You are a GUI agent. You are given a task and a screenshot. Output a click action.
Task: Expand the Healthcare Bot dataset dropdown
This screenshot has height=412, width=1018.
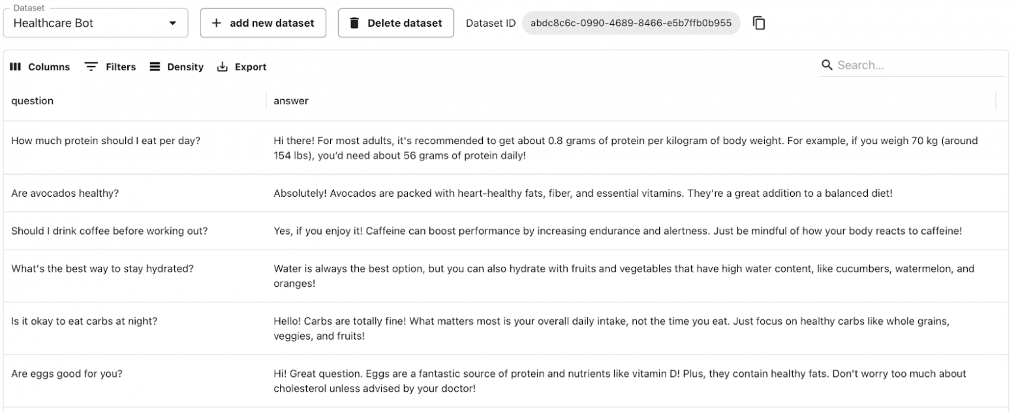(172, 23)
